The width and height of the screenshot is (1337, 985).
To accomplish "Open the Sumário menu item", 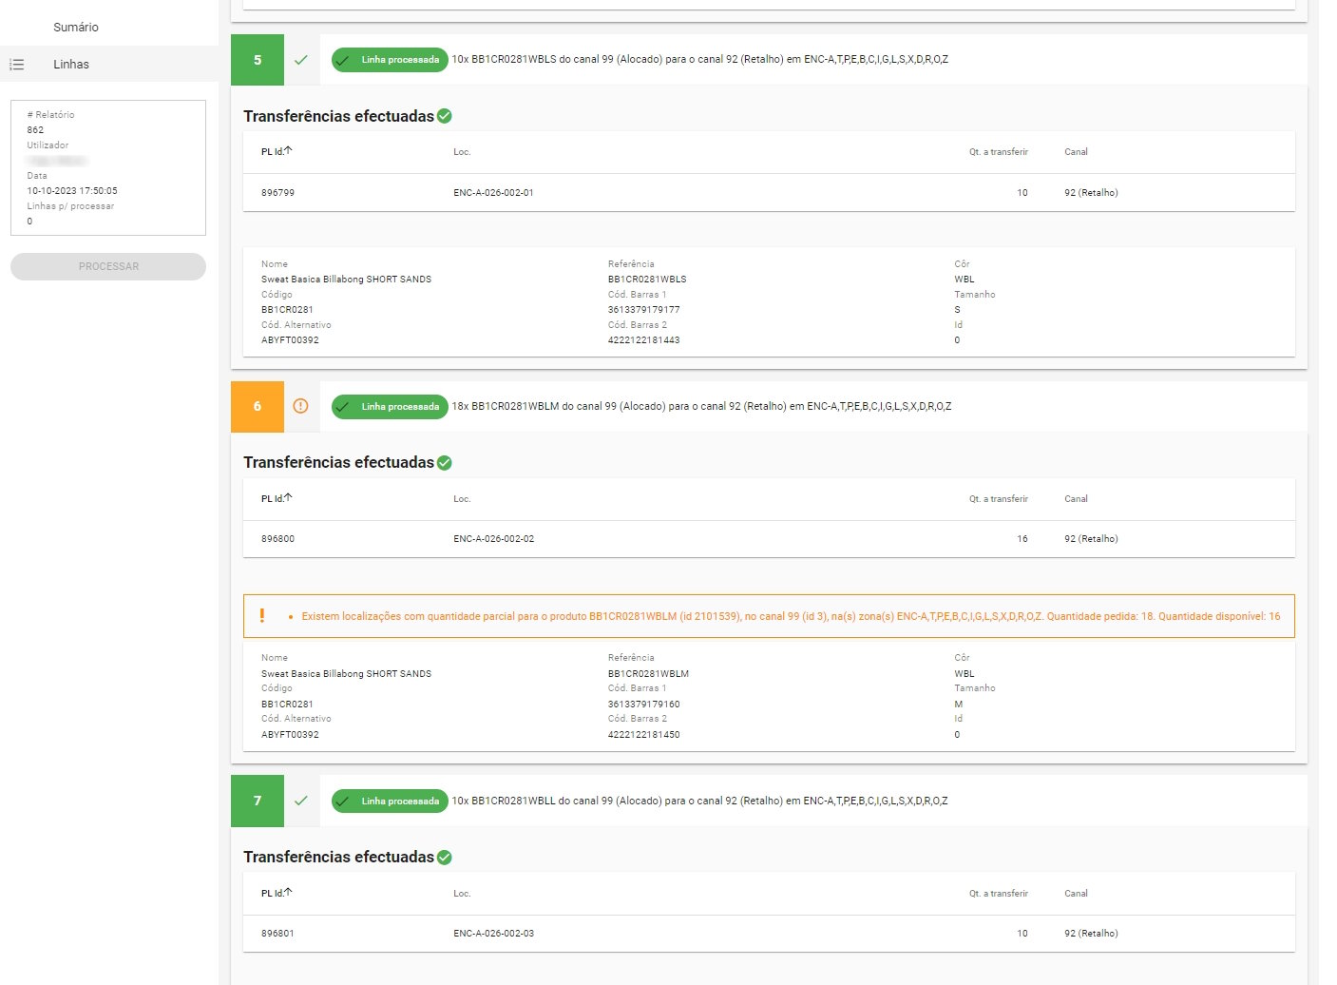I will [x=76, y=28].
